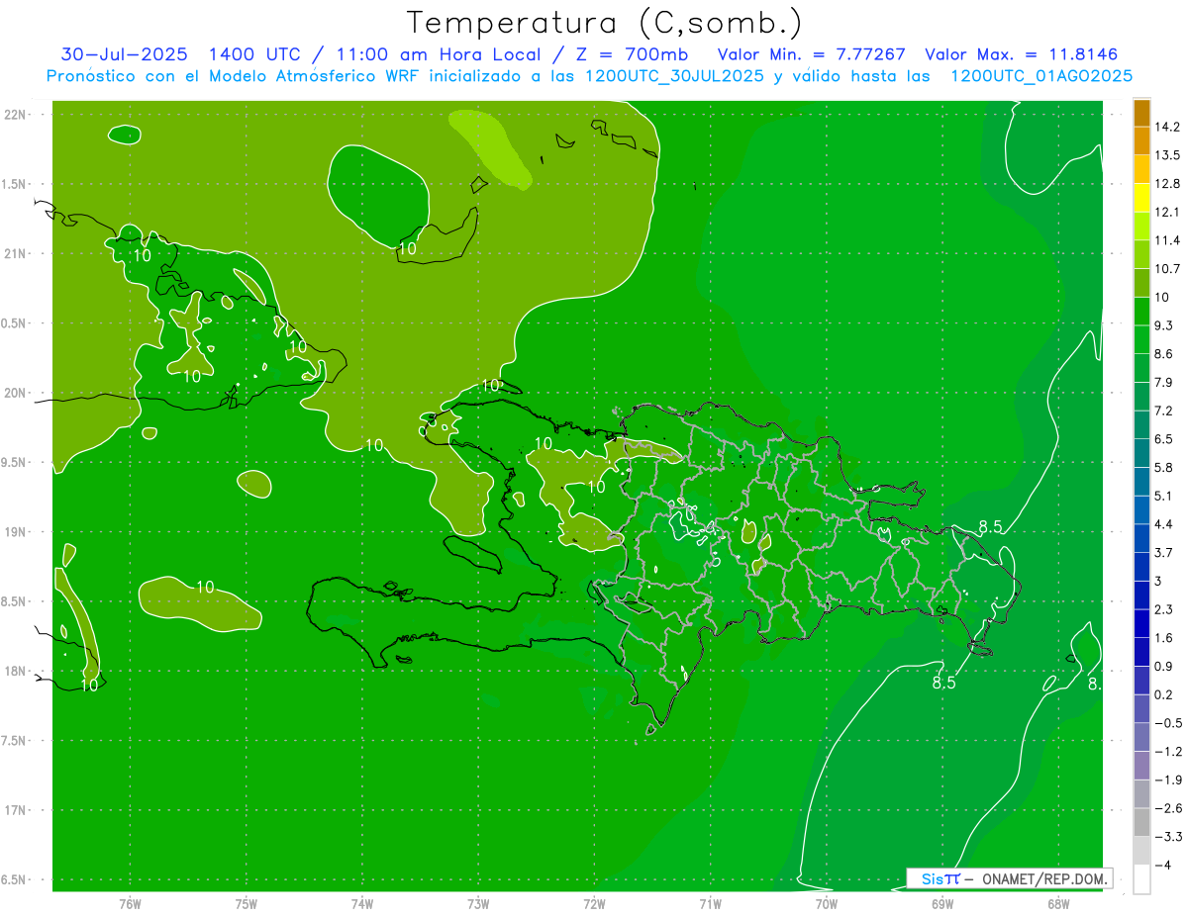Click the '6.5N' latitude label
Viewport: 1188px width, 917px height.
coord(14,879)
